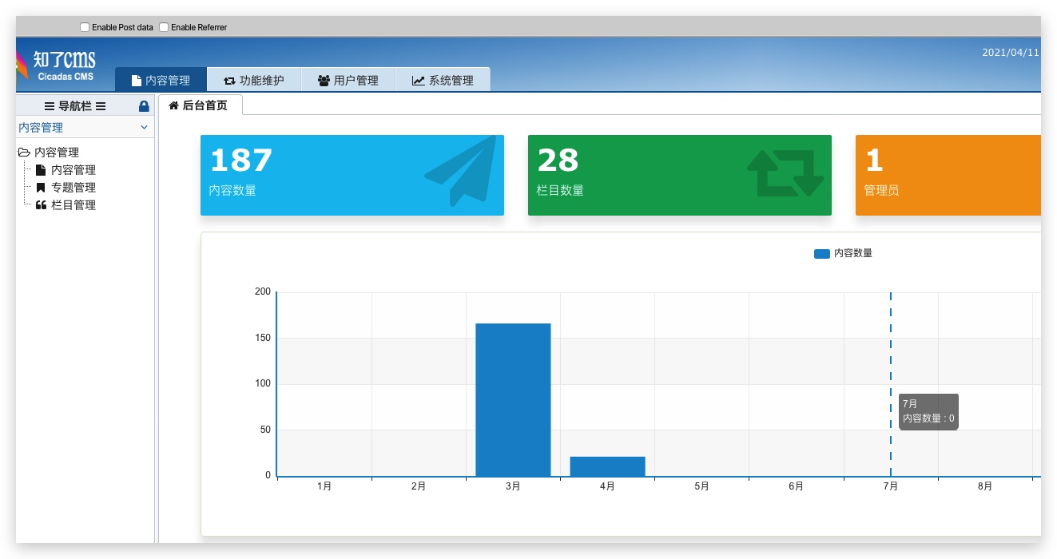Collapse the 内容管理 accordion chevron
This screenshot has width=1057, height=559.
(144, 128)
